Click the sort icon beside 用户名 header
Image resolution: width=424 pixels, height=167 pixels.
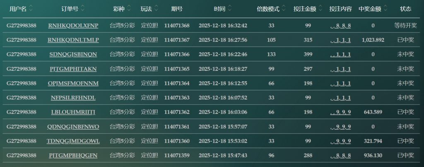coord(31,9)
